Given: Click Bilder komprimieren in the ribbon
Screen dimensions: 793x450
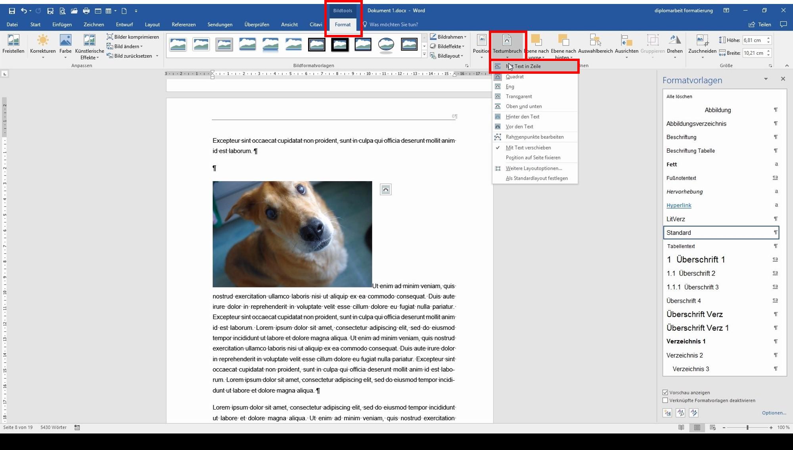Looking at the screenshot, I should point(133,37).
